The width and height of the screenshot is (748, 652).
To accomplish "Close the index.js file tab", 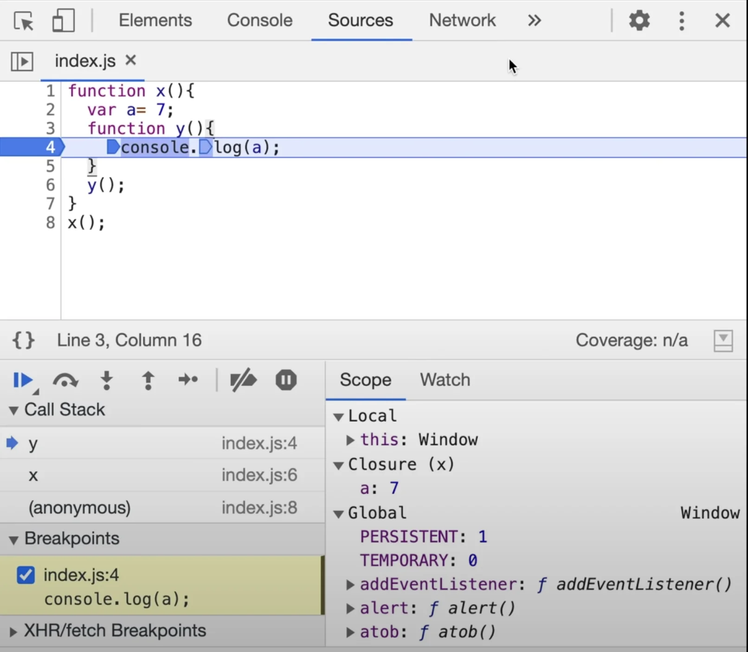I will coord(131,60).
